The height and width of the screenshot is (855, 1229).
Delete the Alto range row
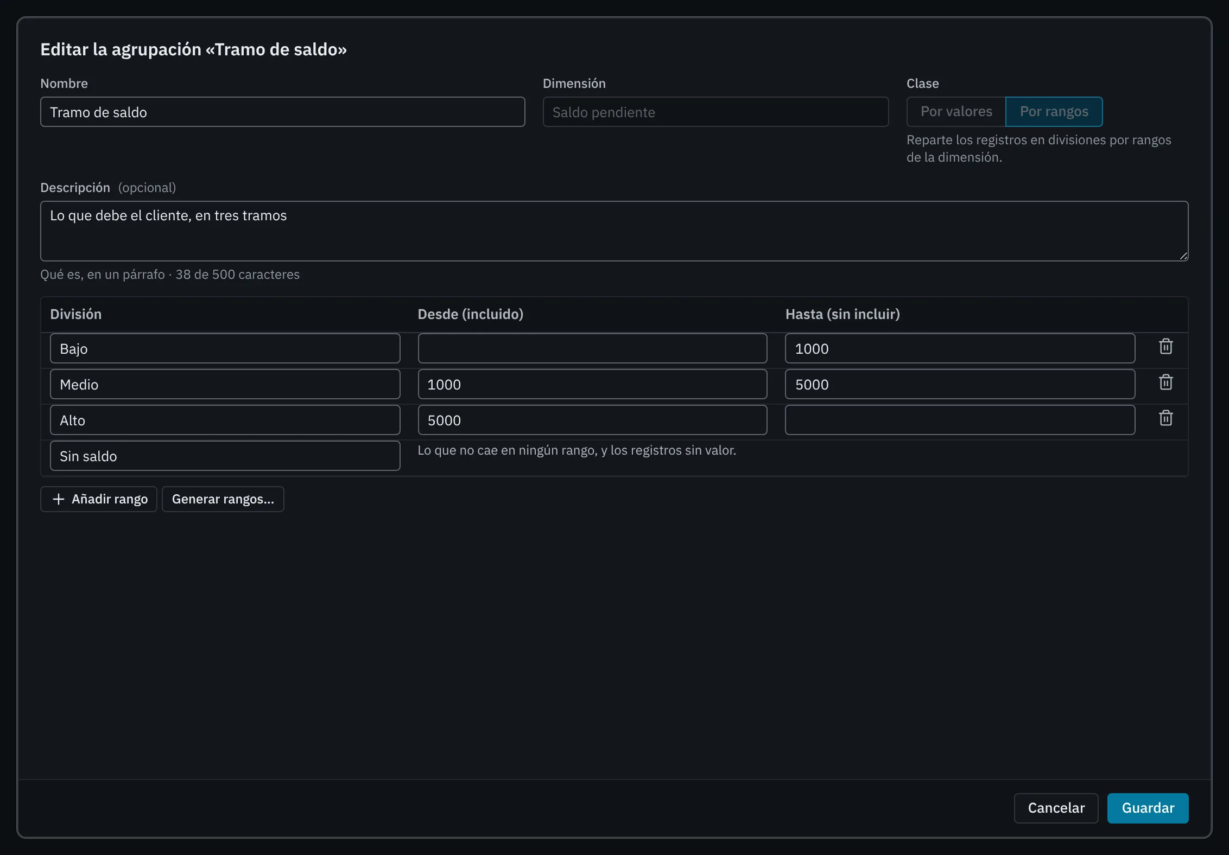point(1165,419)
